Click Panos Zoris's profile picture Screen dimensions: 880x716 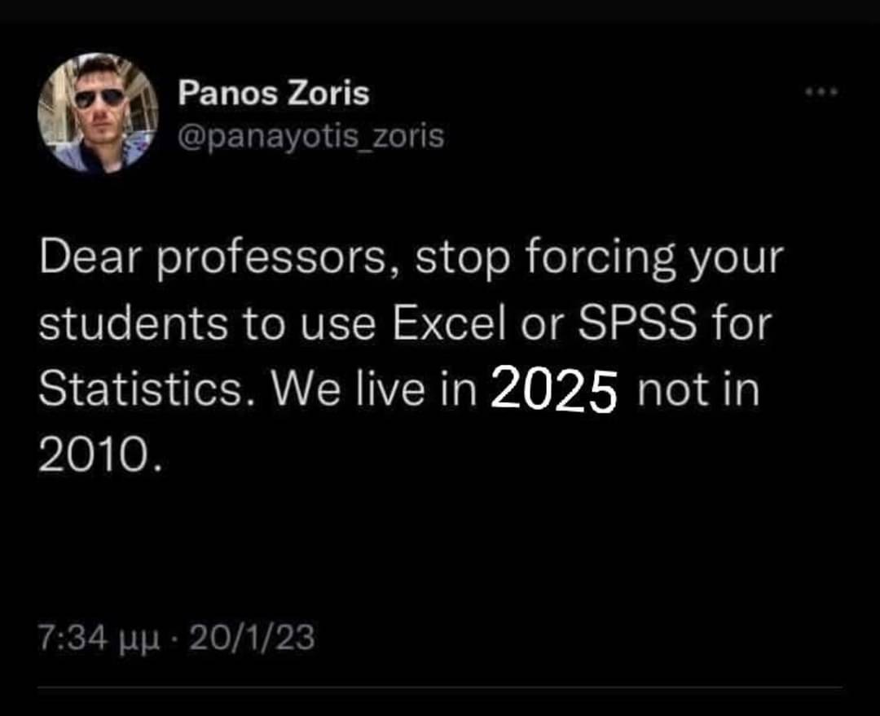(x=98, y=113)
